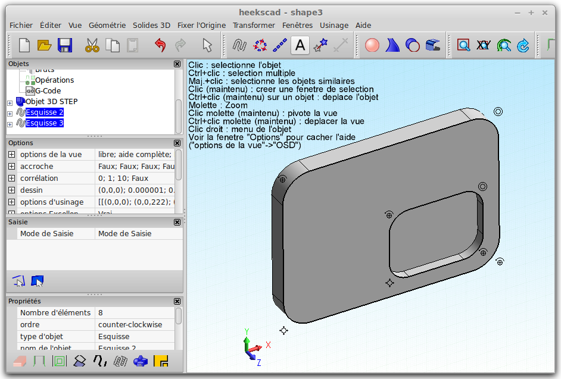Viewport: 561px width, 379px height.
Task: Undo using the red arrow icon
Action: point(160,45)
